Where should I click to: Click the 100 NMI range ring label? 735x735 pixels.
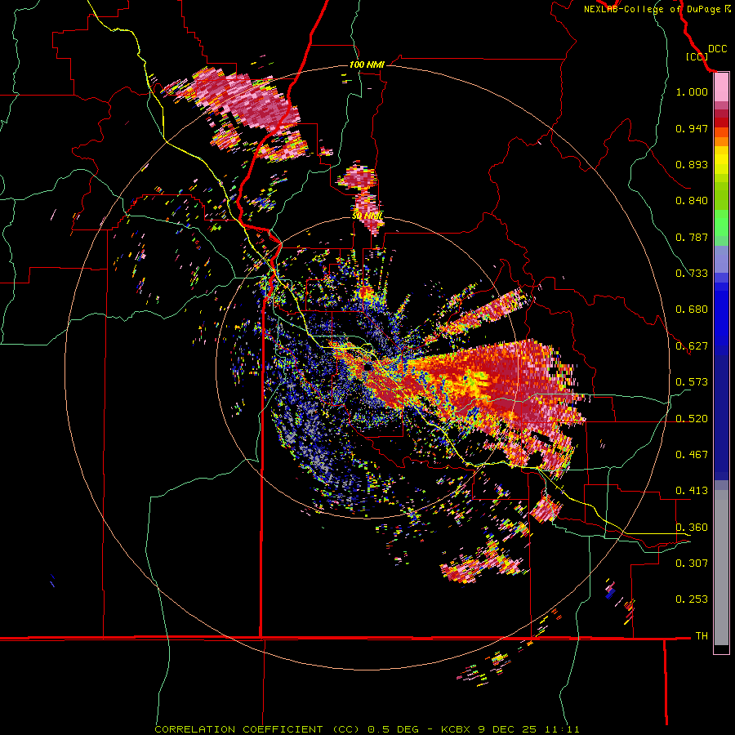(x=367, y=65)
